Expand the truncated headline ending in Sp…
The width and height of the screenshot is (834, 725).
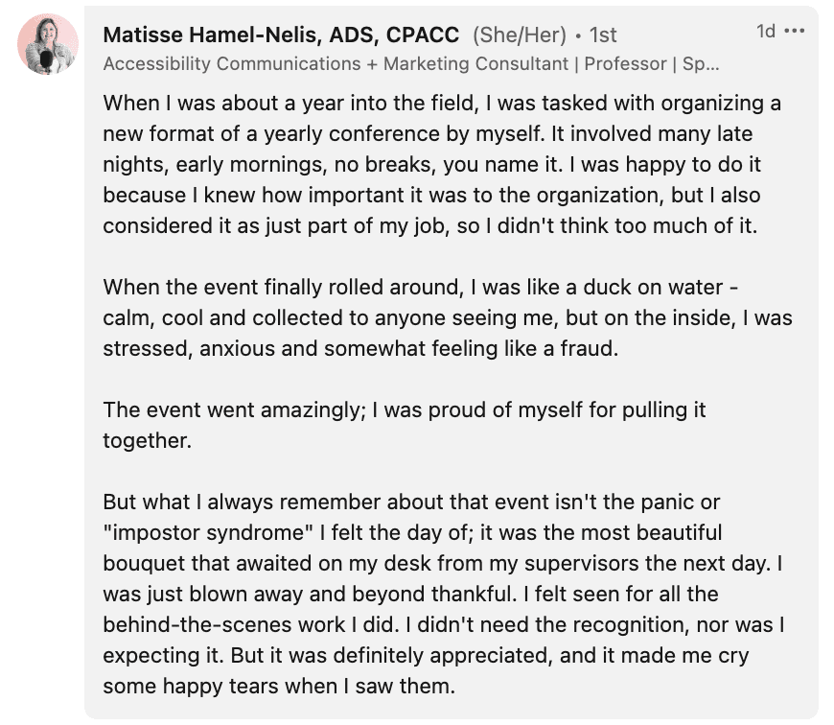(704, 63)
